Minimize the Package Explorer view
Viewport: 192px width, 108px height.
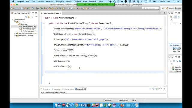[x=33, y=13]
